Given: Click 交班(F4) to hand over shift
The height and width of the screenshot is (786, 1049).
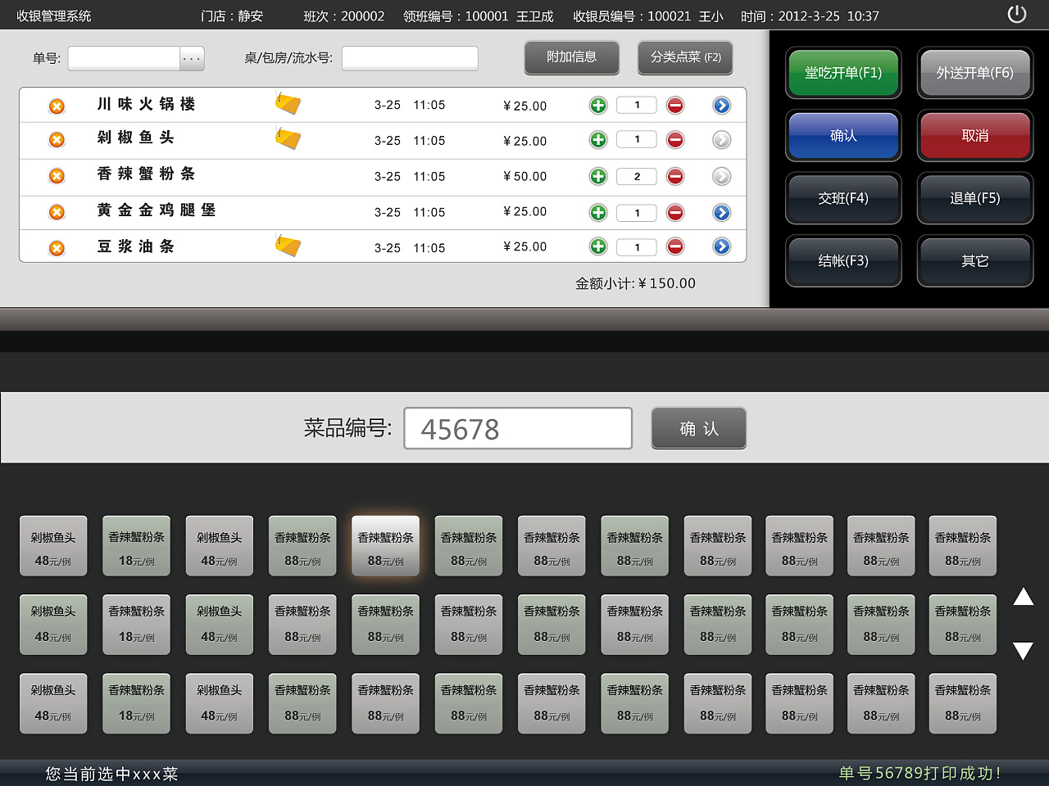Looking at the screenshot, I should coord(843,198).
